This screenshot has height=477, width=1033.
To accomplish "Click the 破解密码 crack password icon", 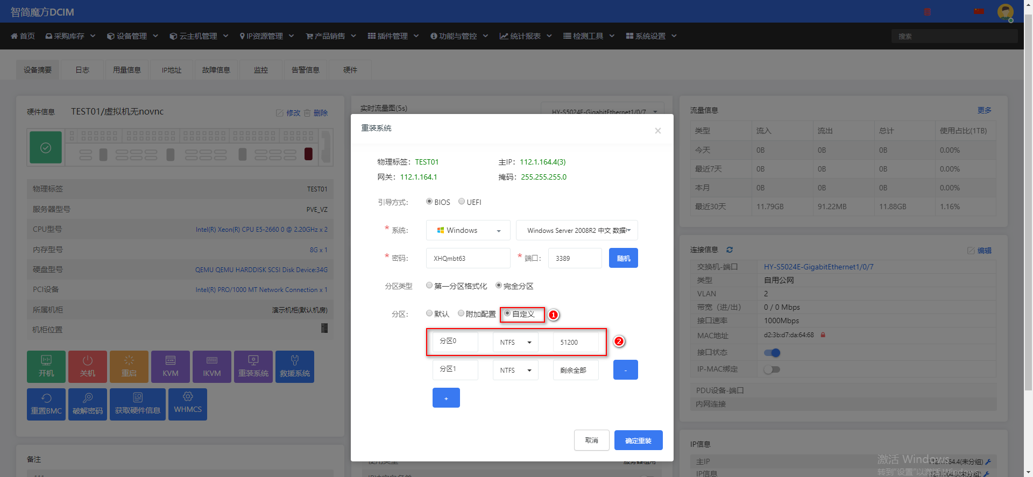I will [88, 404].
